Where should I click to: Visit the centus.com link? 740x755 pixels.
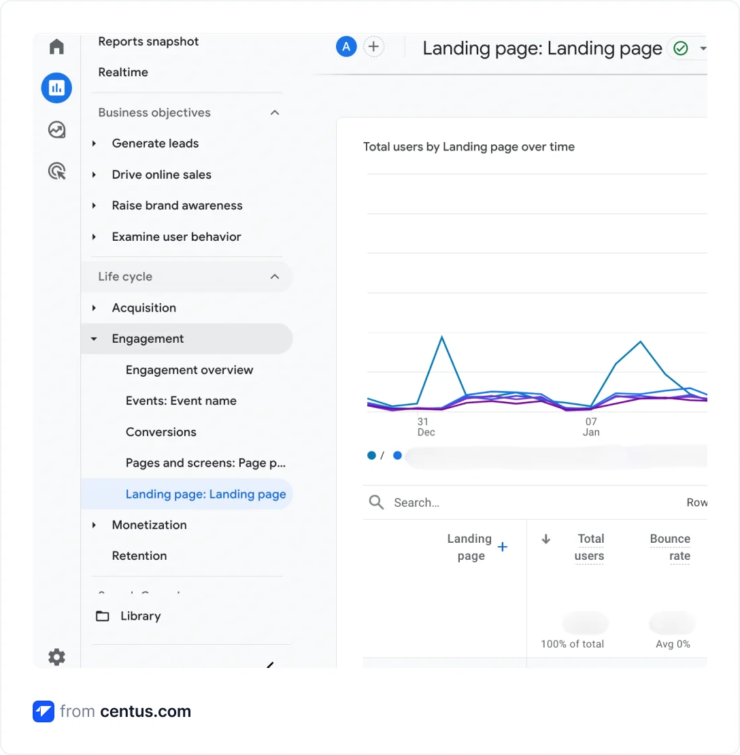146,711
